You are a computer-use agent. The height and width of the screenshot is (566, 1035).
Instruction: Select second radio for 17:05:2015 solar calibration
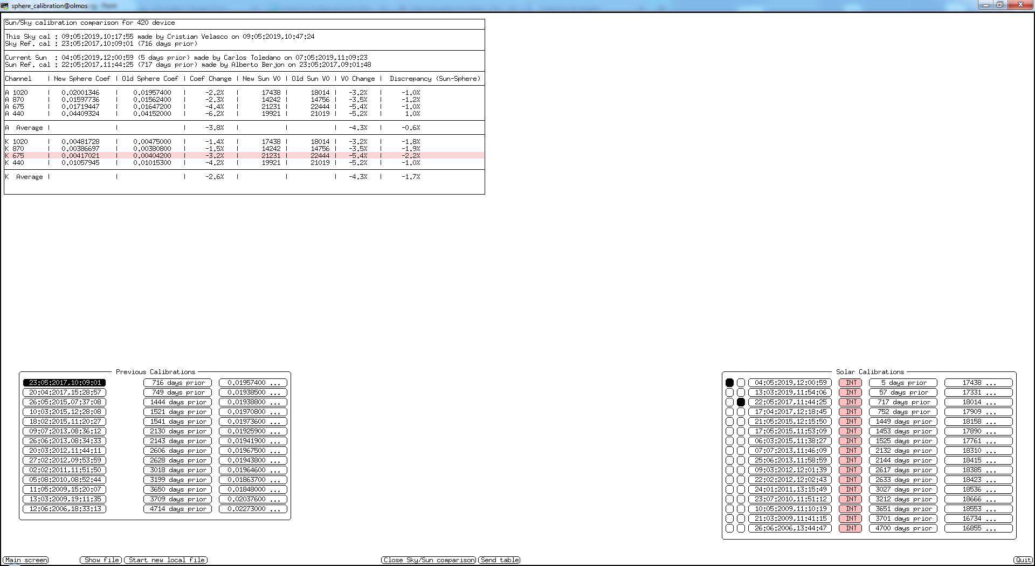click(741, 431)
